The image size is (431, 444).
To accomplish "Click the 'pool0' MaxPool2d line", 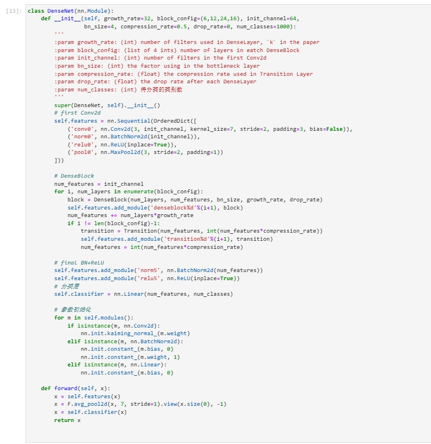I will (145, 152).
